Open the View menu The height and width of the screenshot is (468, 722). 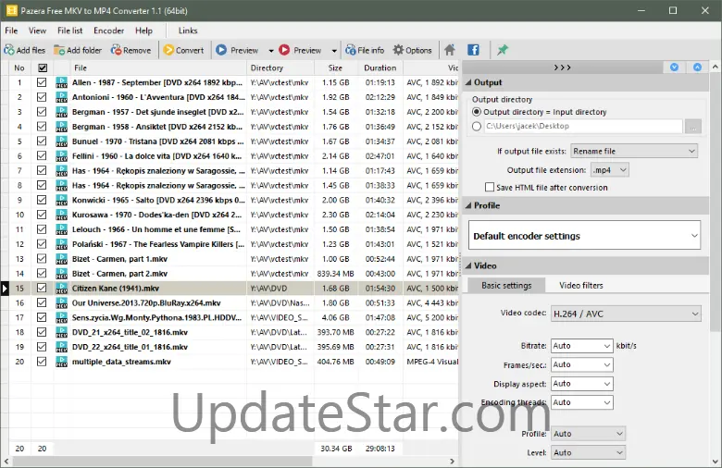pos(37,31)
